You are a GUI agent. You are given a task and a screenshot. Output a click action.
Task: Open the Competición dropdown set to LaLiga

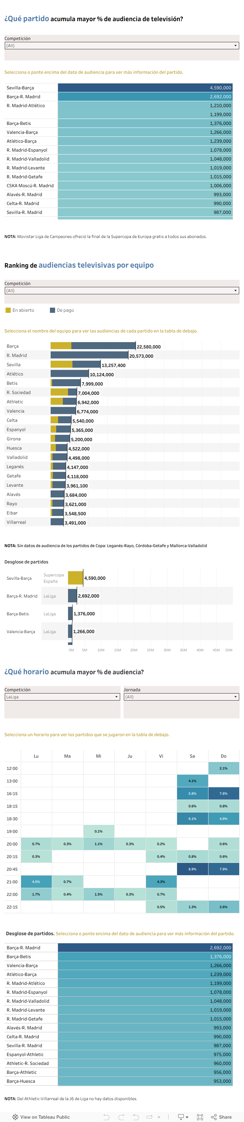tap(62, 697)
